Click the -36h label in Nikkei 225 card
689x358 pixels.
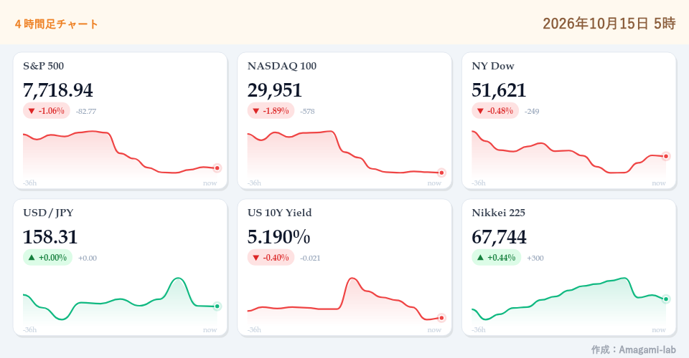(x=479, y=330)
